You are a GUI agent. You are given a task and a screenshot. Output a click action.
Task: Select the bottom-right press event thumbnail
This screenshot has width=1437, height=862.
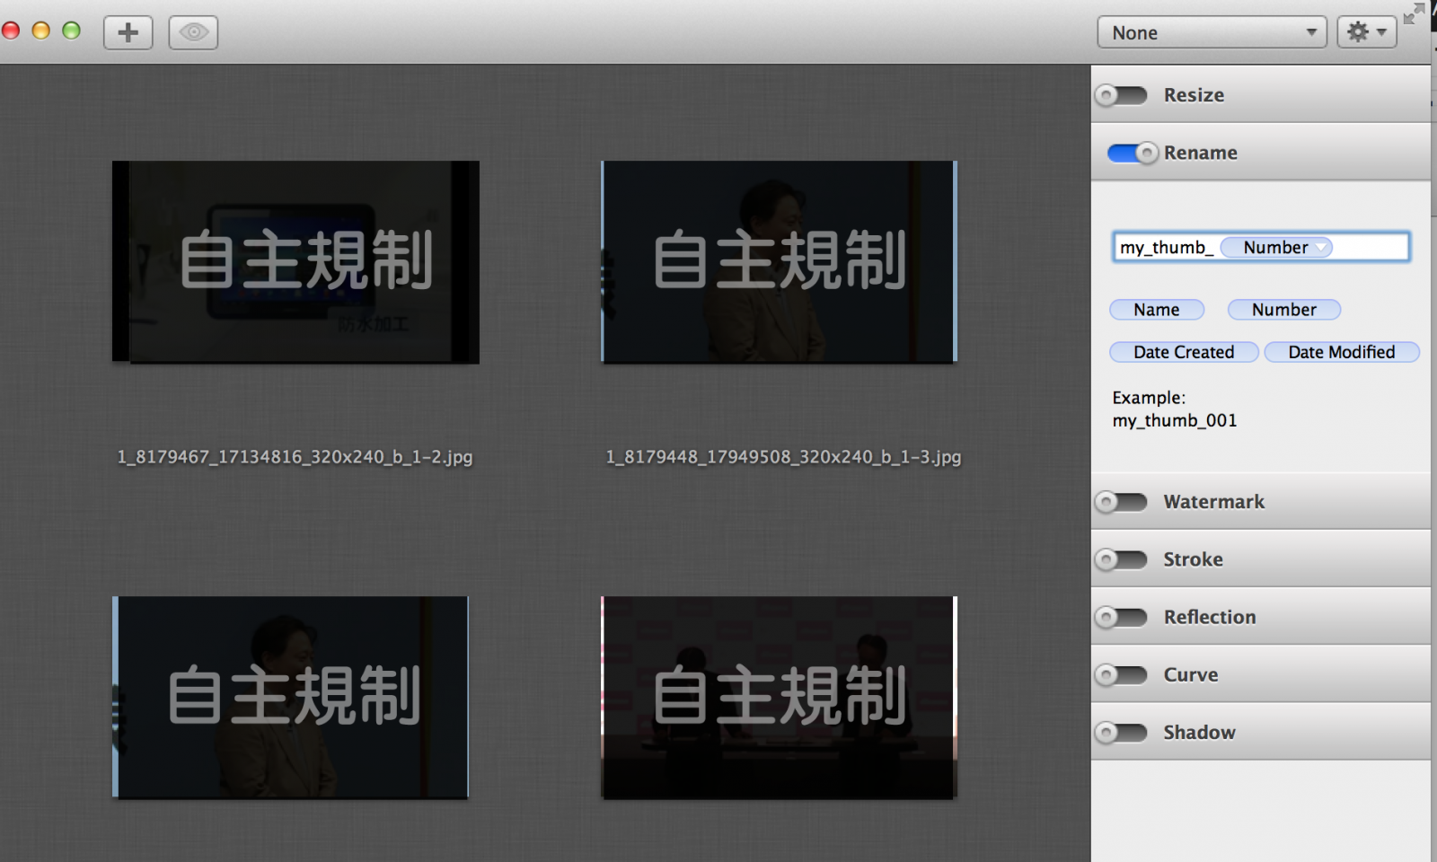point(779,697)
